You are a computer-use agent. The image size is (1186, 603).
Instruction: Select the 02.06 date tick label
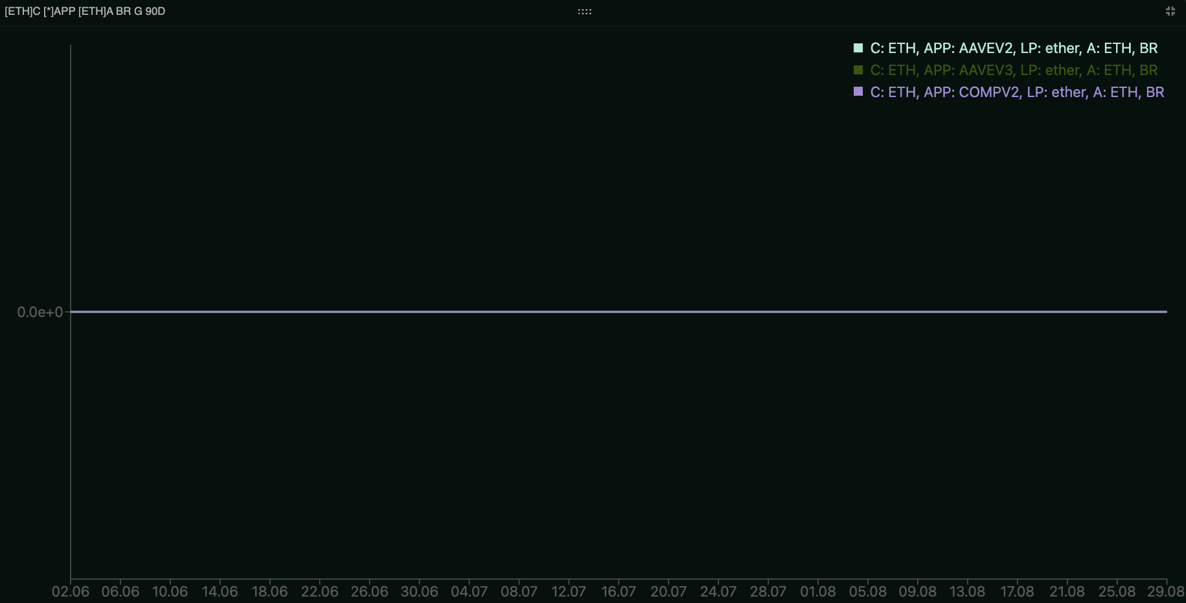coord(71,591)
